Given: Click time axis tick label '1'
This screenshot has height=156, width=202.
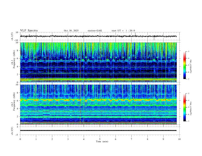Looking at the screenshot, I should tap(36, 139).
